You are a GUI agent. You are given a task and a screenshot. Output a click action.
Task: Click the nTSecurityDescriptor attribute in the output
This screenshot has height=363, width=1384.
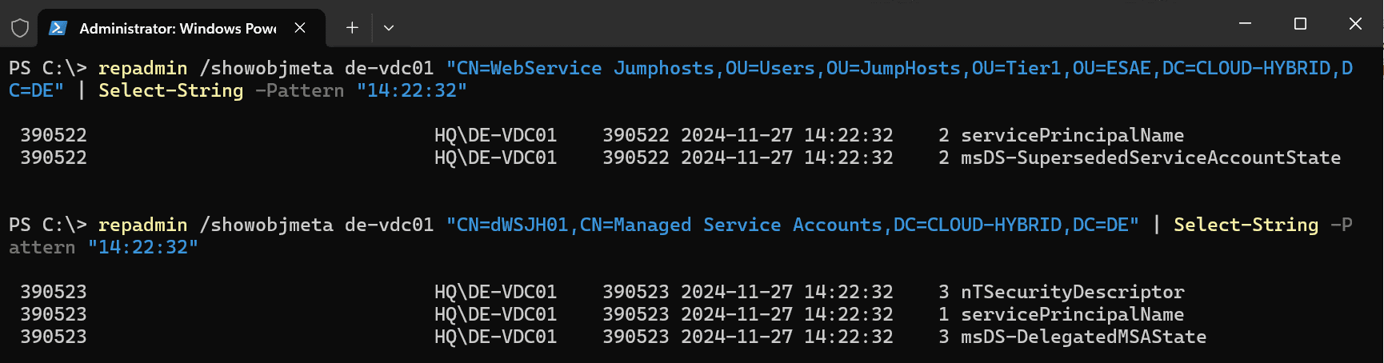[1072, 292]
